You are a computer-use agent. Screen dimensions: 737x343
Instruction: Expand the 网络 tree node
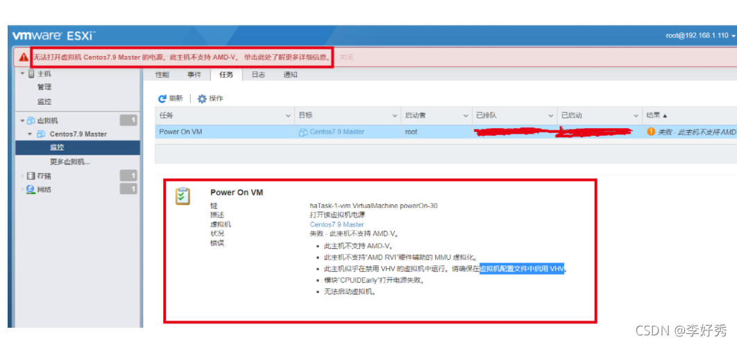[22, 190]
